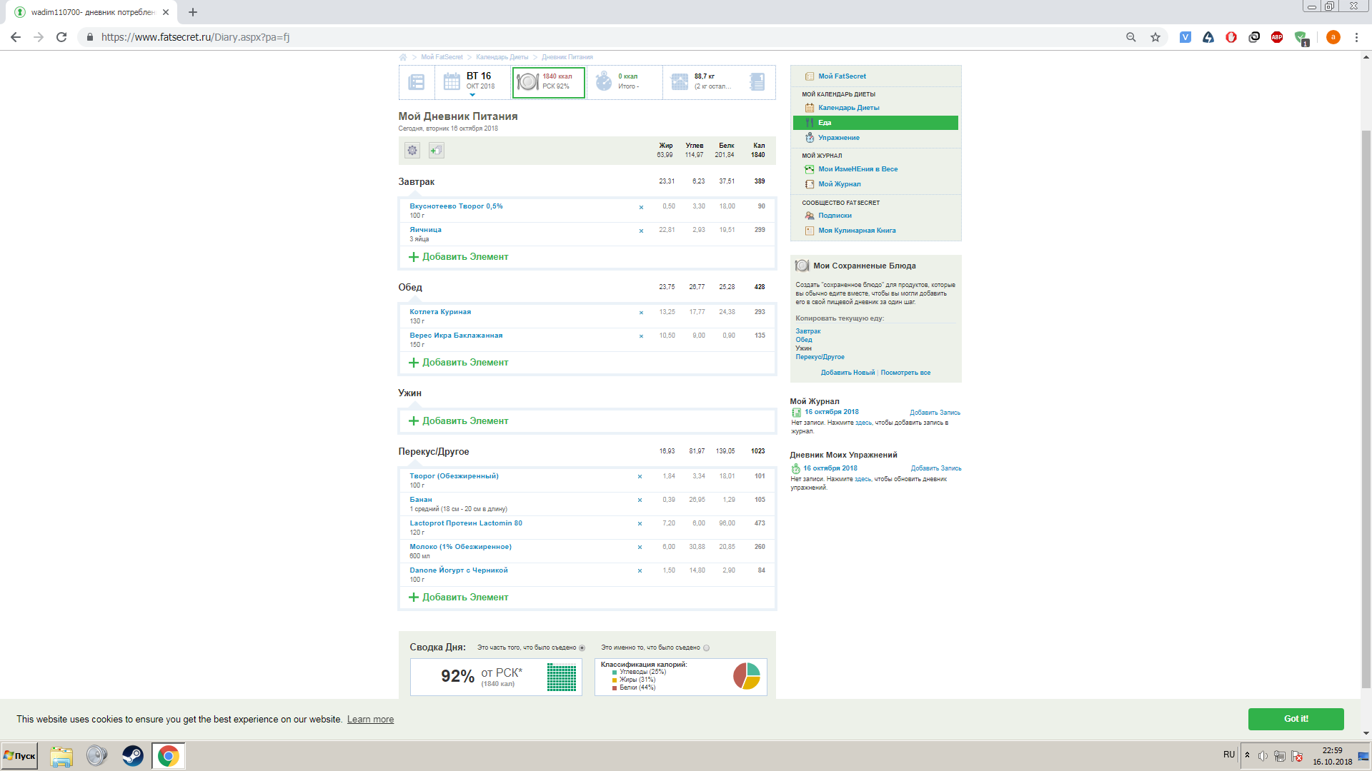The width and height of the screenshot is (1372, 771).
Task: Select 'Это именно то, что было съедено' radio
Action: click(706, 648)
